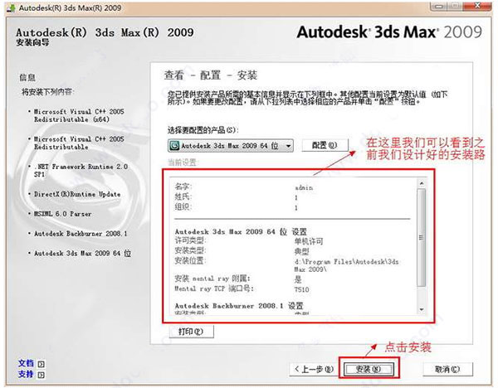Click '.NET Framework Runtime 2.0 SP1' list item
The height and width of the screenshot is (388, 498).
[x=81, y=170]
